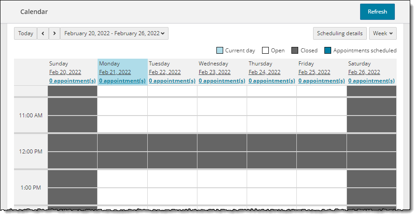Viewport: 417px width, 218px height.
Task: Open Feb 26, 2022 date link
Action: point(364,72)
